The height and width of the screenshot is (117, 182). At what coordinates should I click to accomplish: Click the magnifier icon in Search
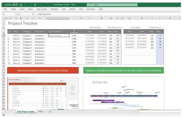90,5
